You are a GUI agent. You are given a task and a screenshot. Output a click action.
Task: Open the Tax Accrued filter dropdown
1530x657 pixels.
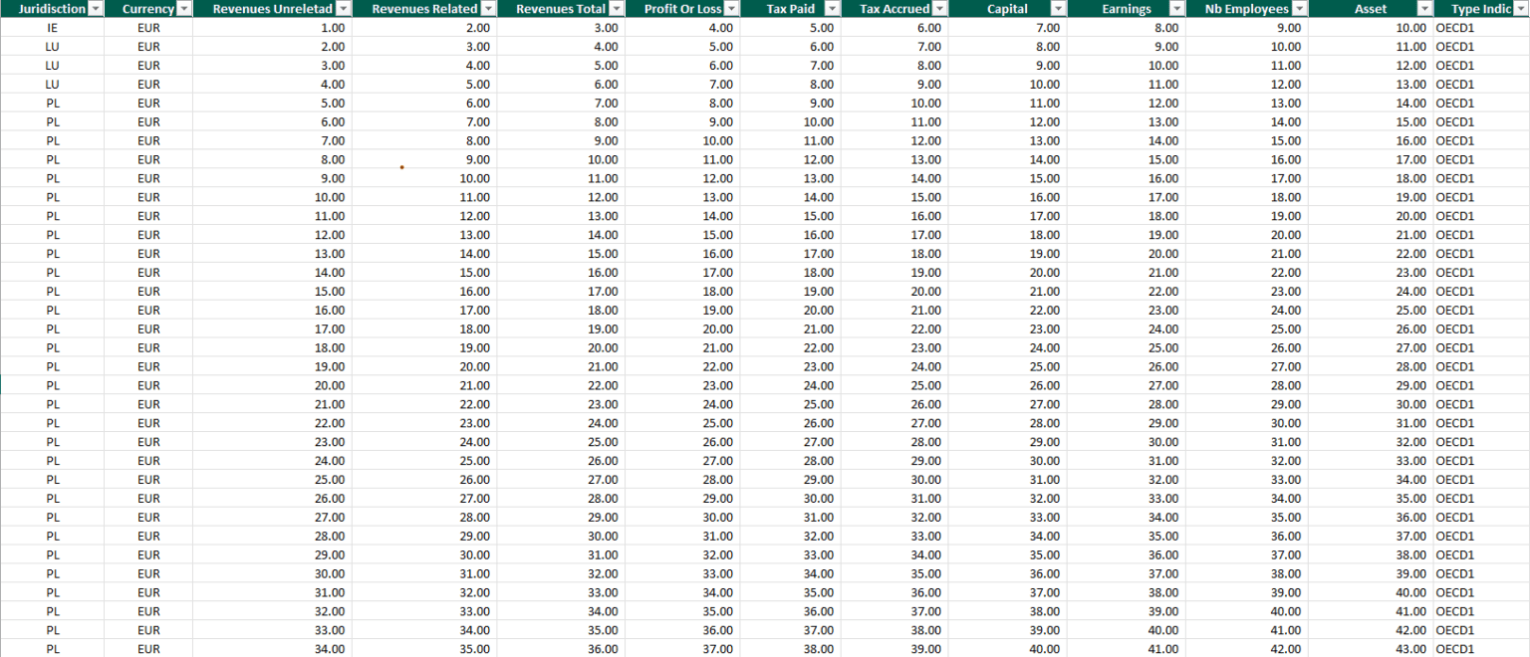click(938, 9)
